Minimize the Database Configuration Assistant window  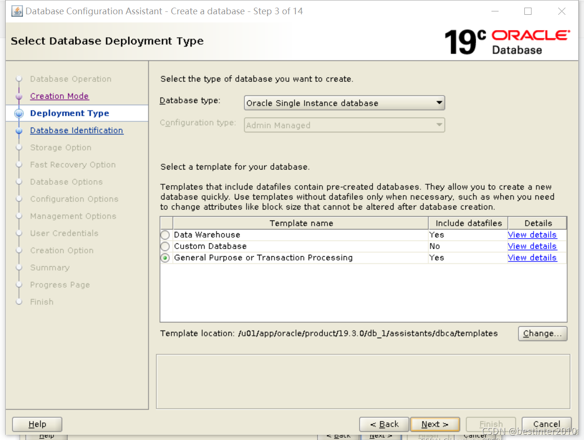(x=494, y=11)
